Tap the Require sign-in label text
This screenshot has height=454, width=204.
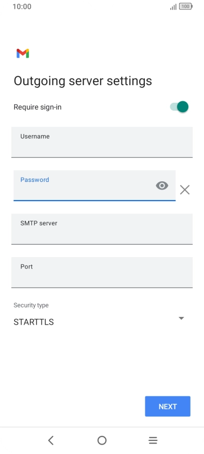(37, 107)
